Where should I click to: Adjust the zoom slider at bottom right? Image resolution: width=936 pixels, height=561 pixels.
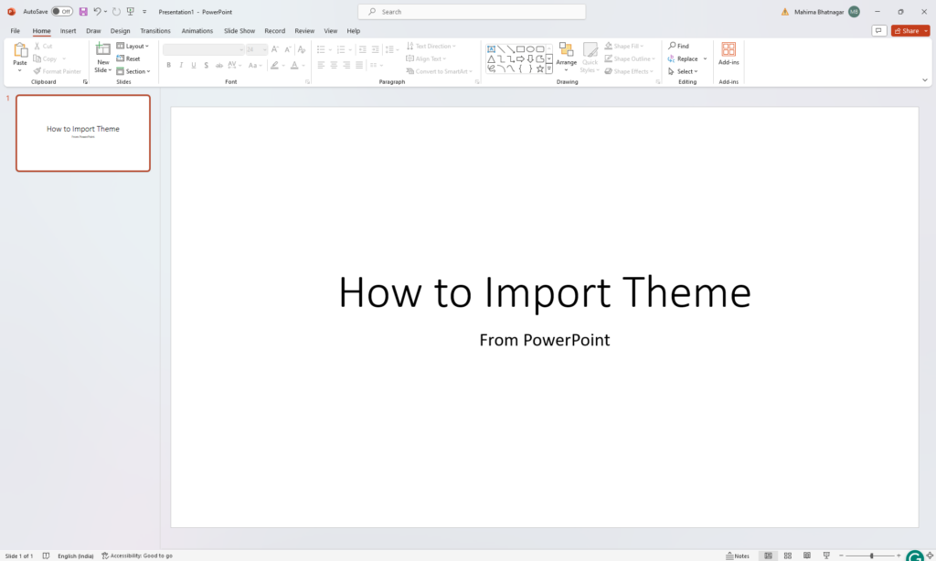pyautogui.click(x=870, y=555)
